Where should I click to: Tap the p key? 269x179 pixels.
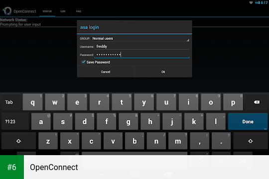click(233, 102)
